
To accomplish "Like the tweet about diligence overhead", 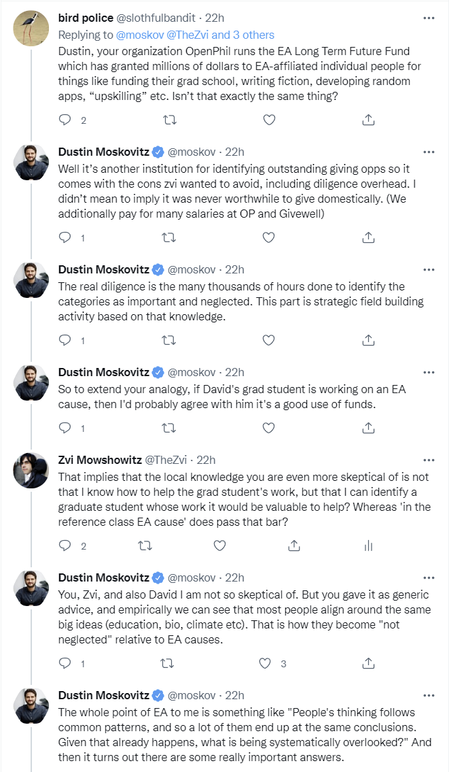I will 269,237.
